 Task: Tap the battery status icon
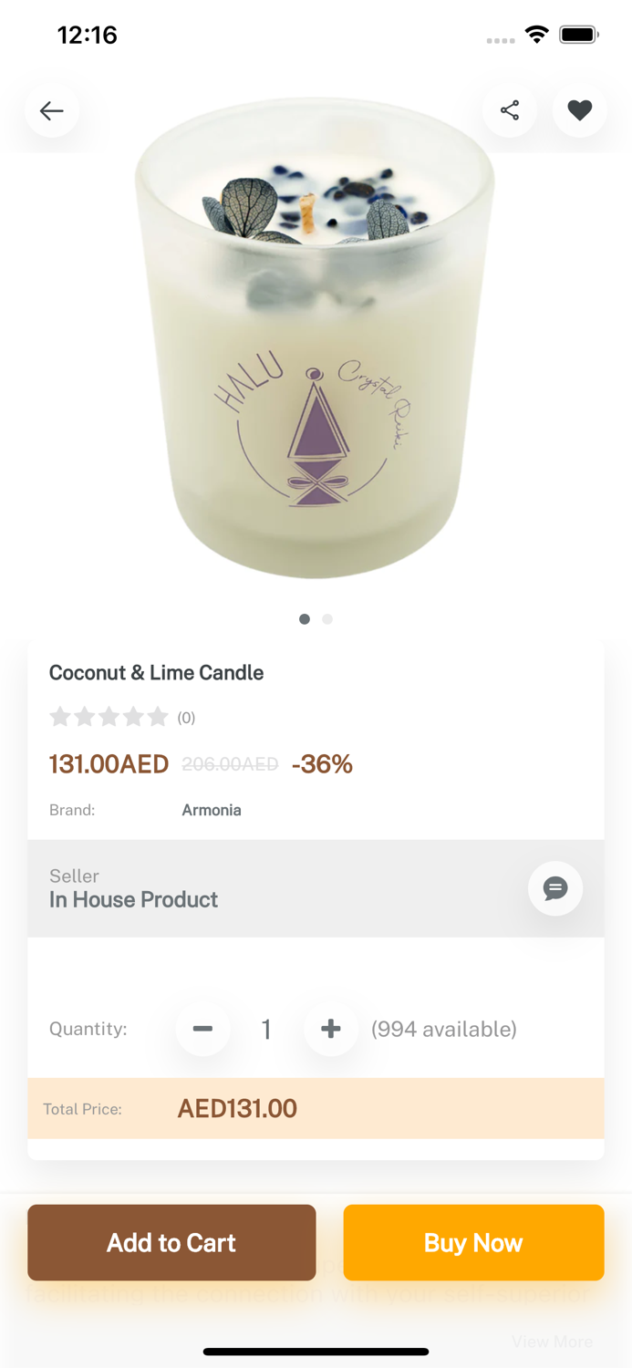(578, 36)
